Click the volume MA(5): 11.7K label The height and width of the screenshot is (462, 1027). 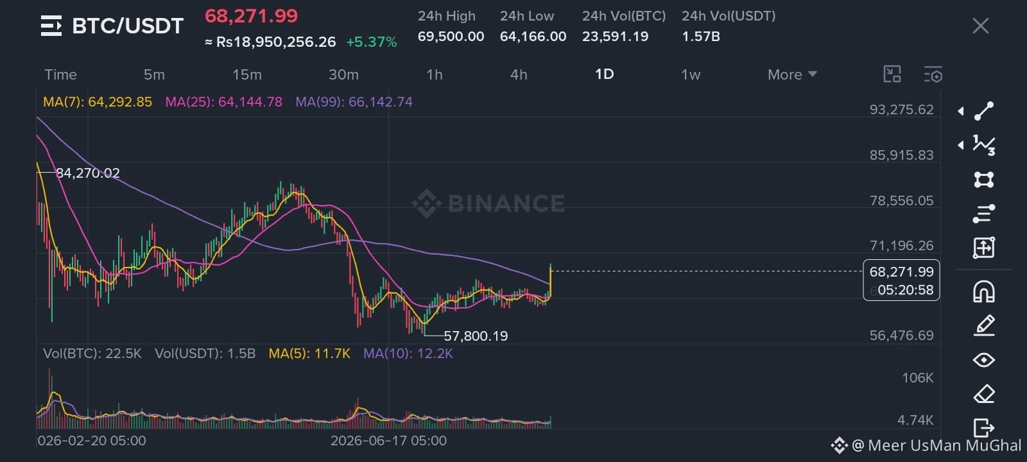[x=309, y=354]
